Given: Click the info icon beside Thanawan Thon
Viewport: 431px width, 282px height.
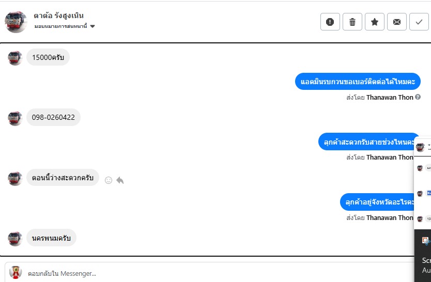Looking at the screenshot, I should (x=418, y=97).
